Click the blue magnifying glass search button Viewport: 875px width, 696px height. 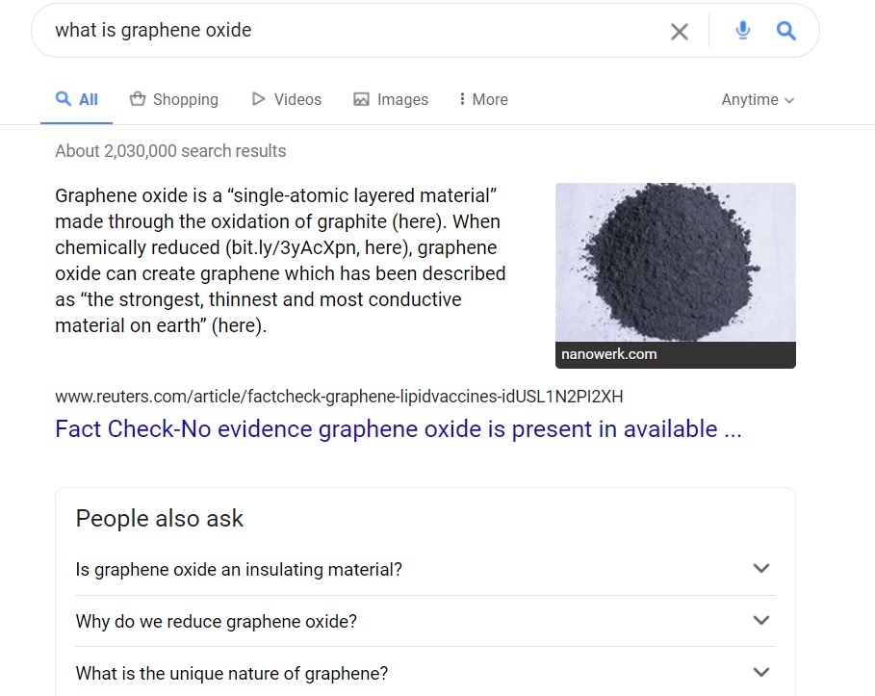(x=786, y=31)
